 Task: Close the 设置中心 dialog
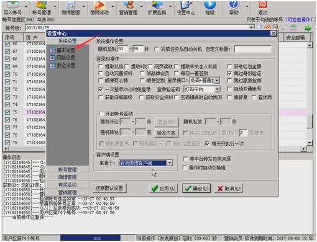tap(273, 34)
